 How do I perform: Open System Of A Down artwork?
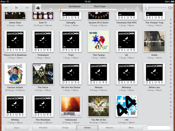click(98, 16)
